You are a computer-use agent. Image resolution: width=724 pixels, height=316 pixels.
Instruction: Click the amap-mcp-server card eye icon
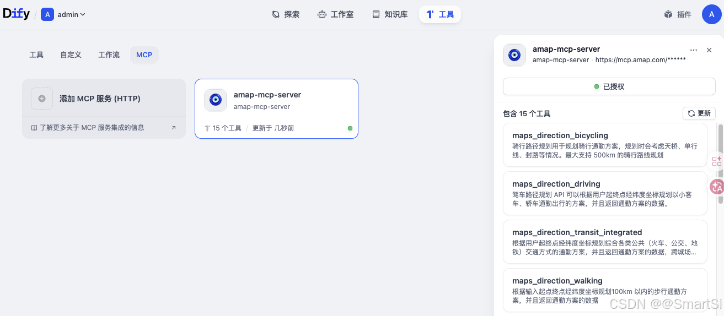(216, 100)
